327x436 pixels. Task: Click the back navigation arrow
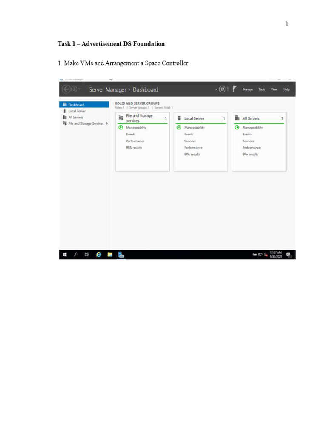(x=66, y=89)
